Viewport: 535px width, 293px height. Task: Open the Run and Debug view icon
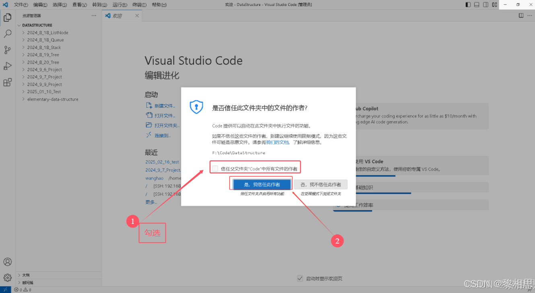point(7,66)
